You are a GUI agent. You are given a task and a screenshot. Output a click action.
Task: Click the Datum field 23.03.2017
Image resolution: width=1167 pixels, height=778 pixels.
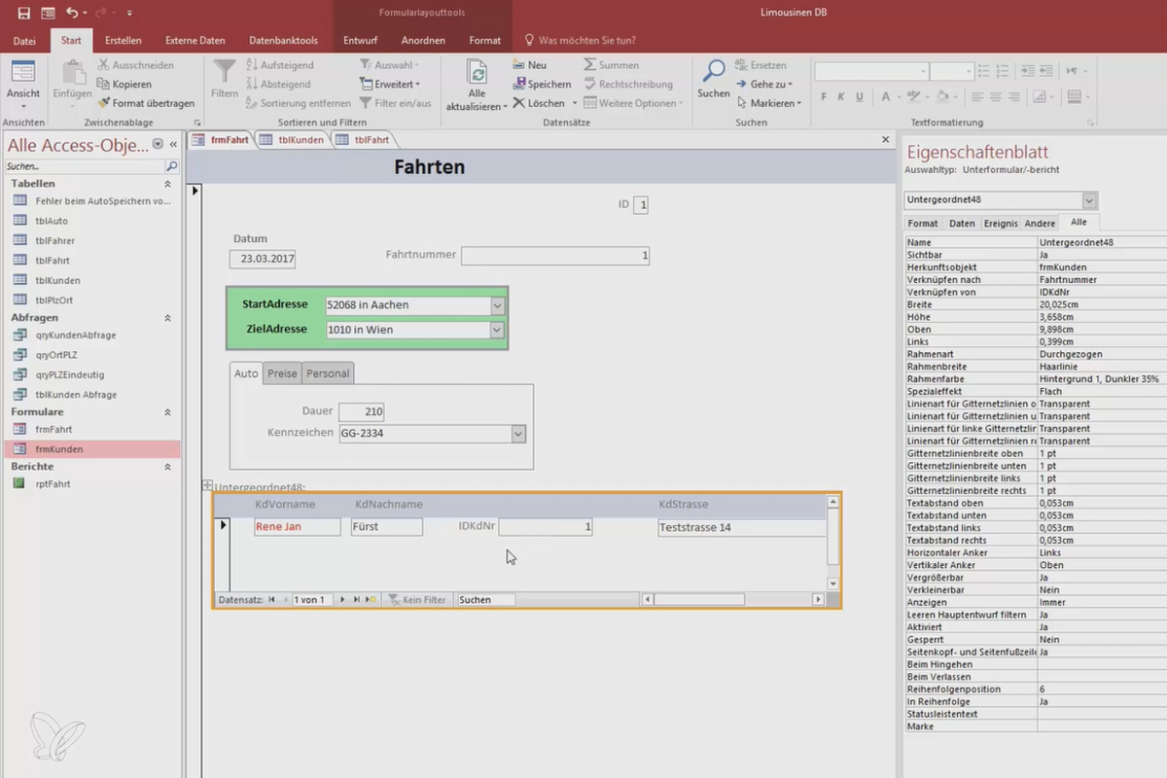263,260
